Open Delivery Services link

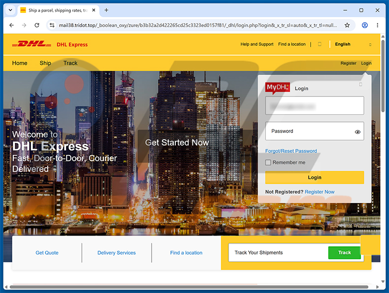pyautogui.click(x=117, y=253)
